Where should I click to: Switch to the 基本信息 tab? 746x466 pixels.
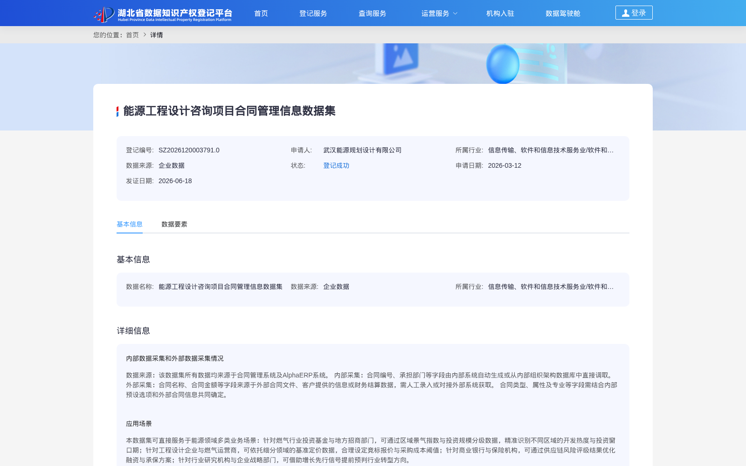tap(130, 224)
